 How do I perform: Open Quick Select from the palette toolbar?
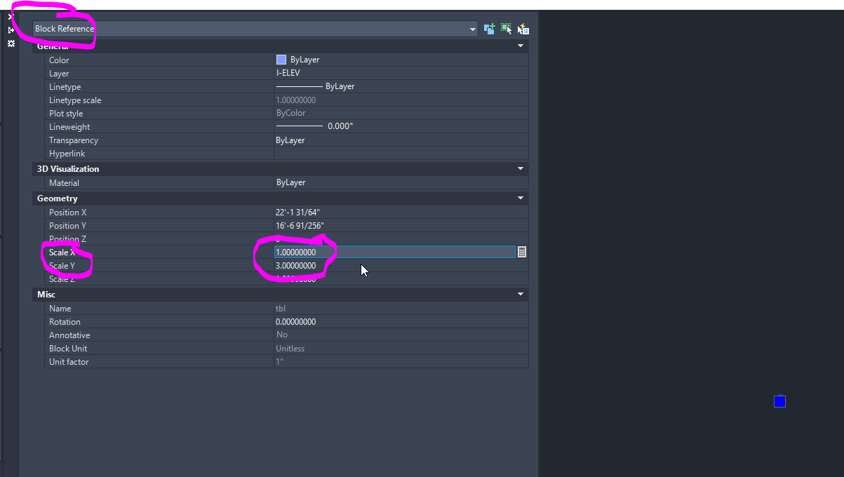tap(523, 29)
